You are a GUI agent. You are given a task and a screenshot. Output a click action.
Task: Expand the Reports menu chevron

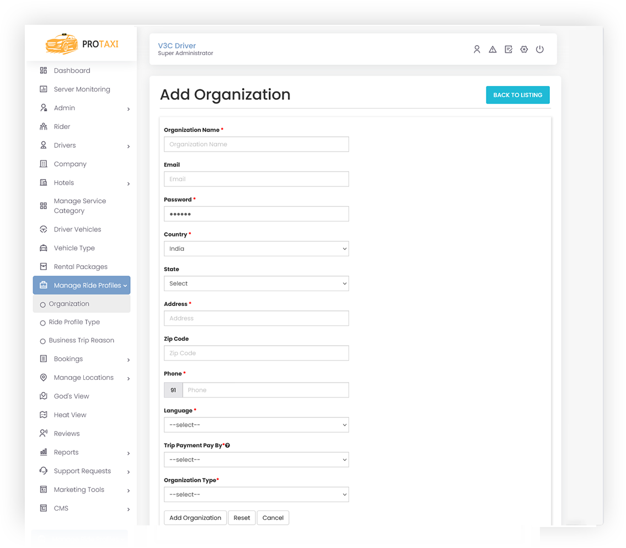(x=129, y=453)
